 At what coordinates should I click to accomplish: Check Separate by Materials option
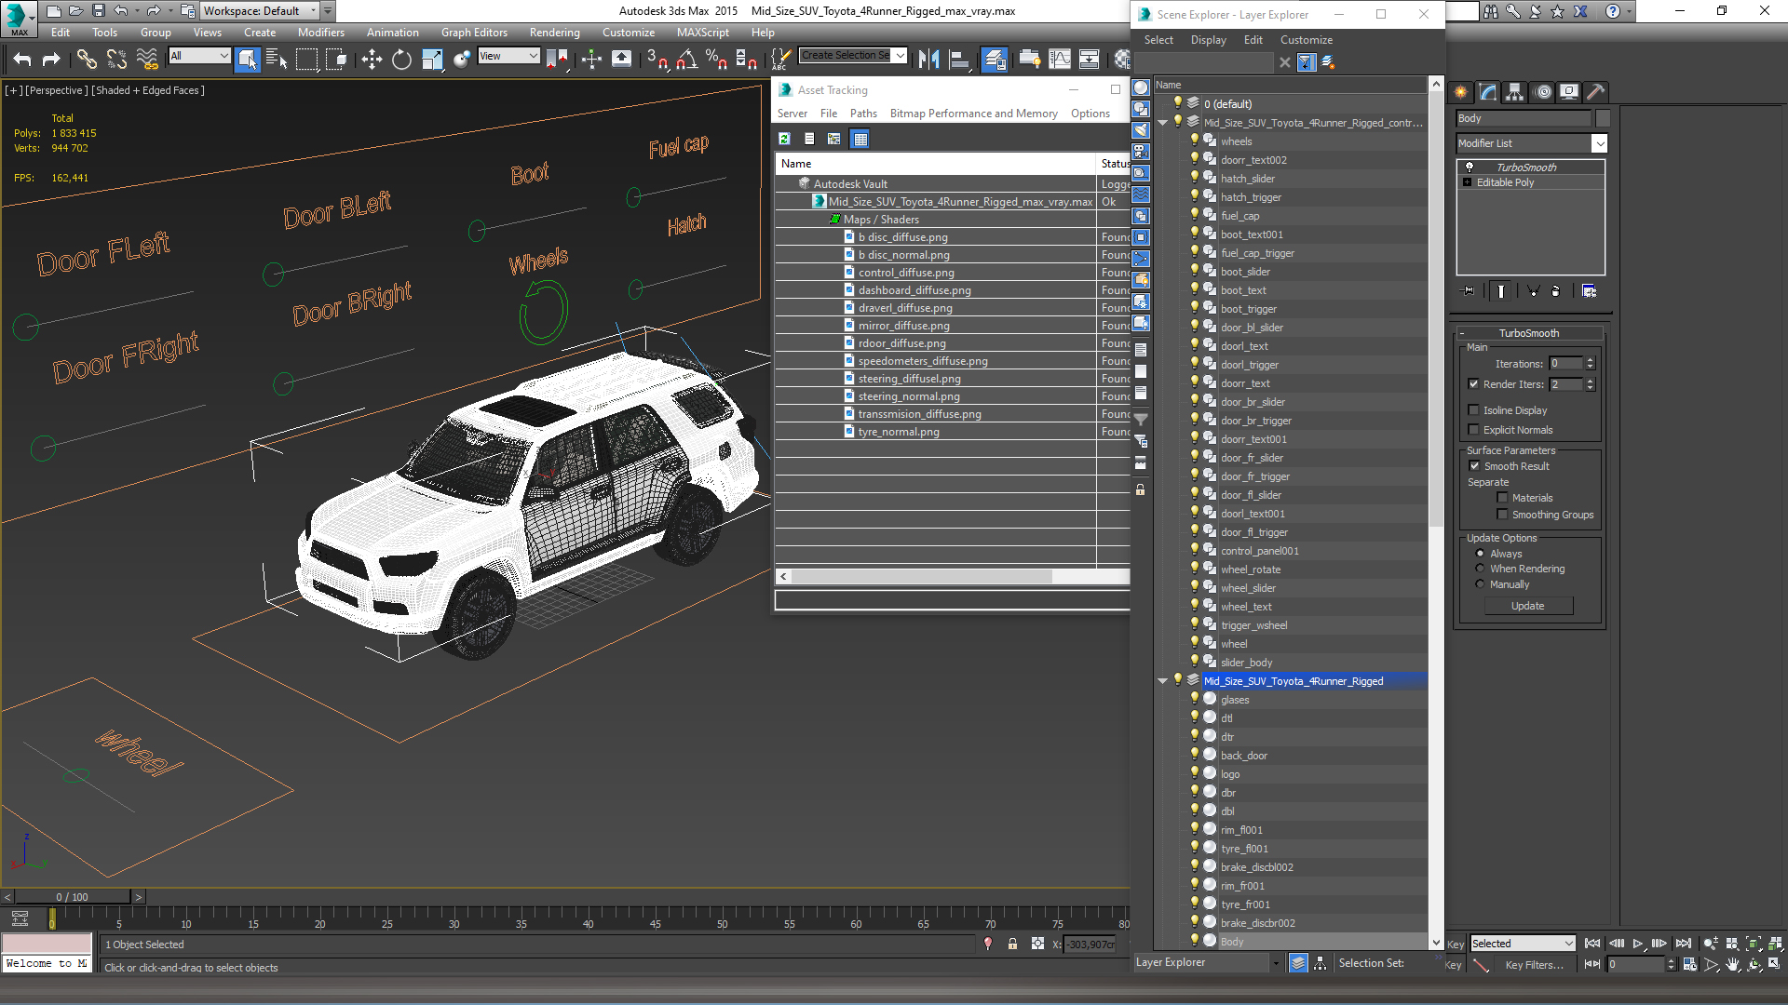(1502, 498)
